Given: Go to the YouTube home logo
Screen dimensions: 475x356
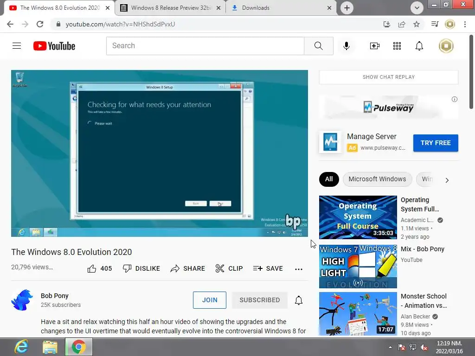Looking at the screenshot, I should pyautogui.click(x=54, y=46).
